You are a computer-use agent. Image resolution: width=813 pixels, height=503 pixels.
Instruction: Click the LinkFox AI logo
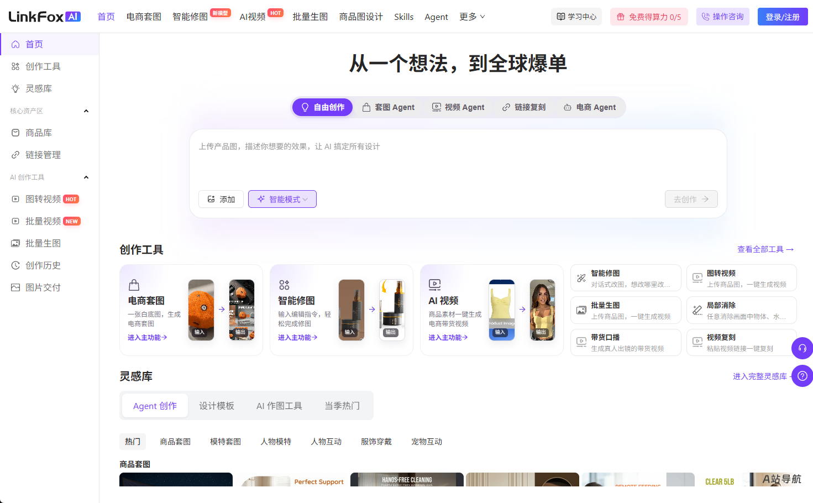point(45,17)
